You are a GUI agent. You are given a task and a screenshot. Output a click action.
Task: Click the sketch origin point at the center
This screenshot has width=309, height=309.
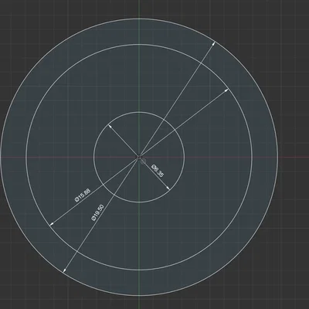tap(139, 157)
